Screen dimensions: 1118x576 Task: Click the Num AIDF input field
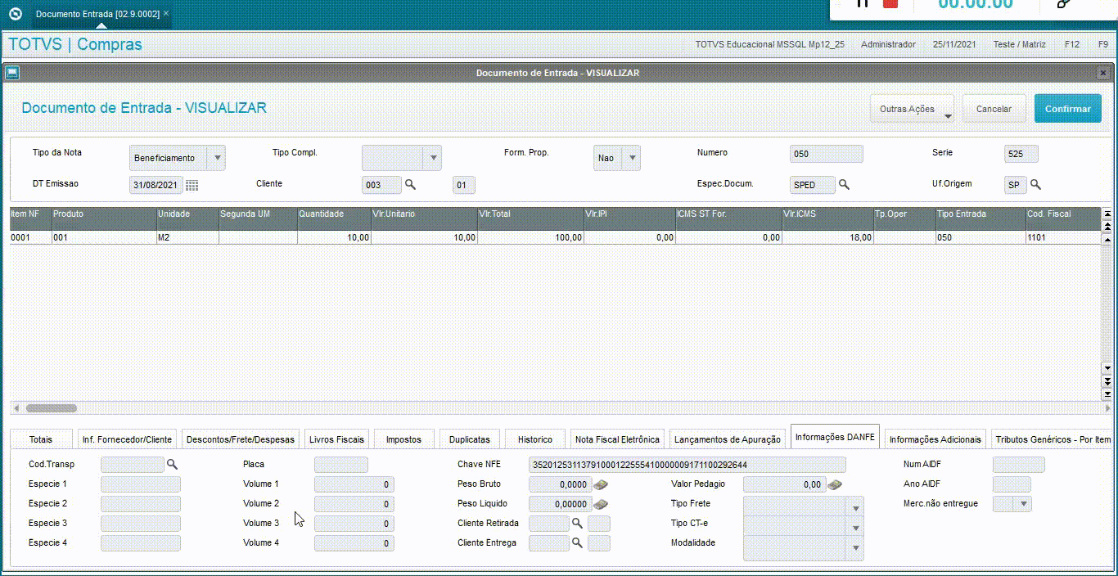1018,465
